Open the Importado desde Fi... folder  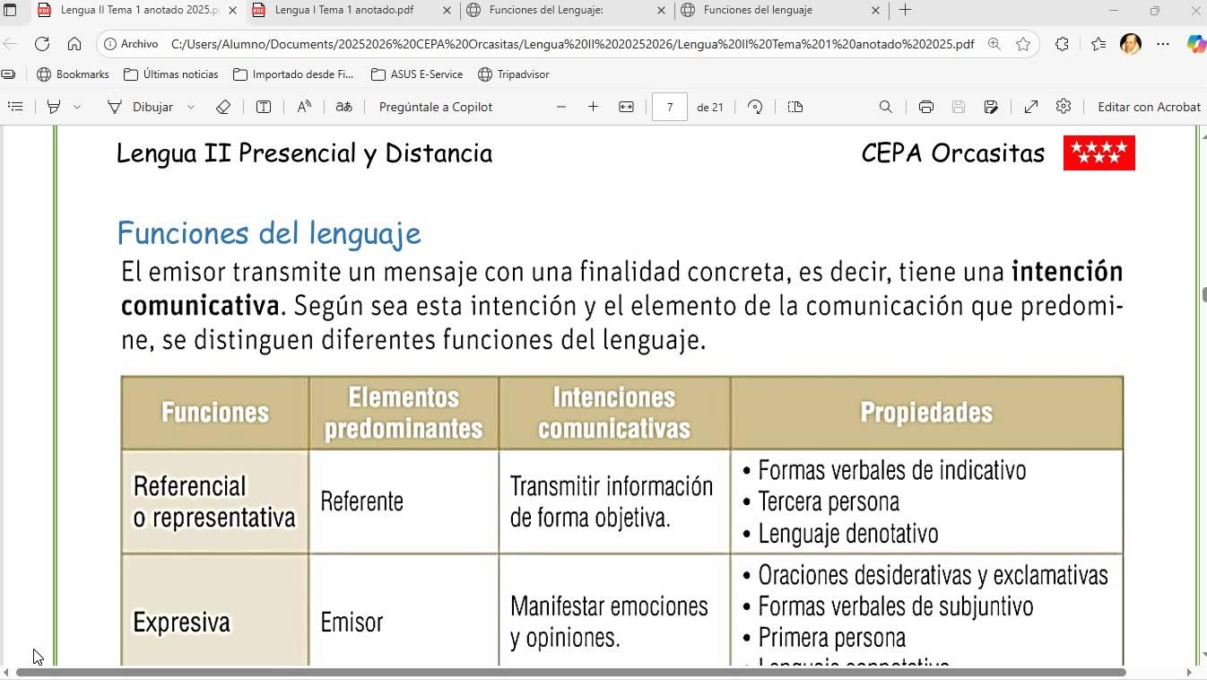point(293,74)
